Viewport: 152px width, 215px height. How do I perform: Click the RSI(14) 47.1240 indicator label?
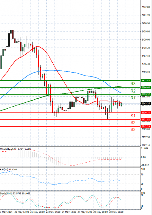[x=8, y=170]
